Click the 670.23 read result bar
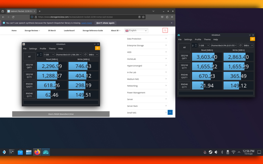The width and height of the screenshot is (263, 164). point(207,76)
